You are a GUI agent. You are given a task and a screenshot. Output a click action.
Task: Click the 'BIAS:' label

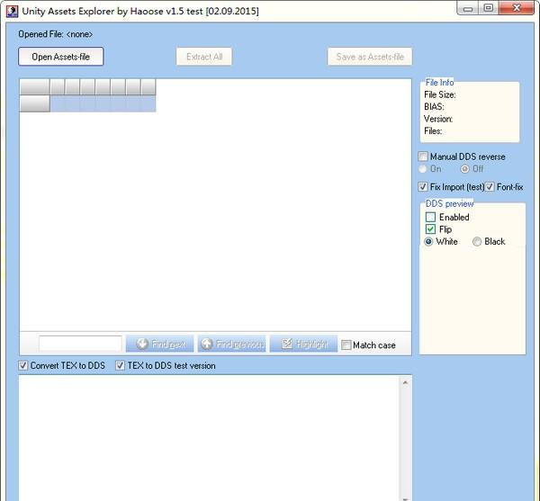tap(434, 107)
